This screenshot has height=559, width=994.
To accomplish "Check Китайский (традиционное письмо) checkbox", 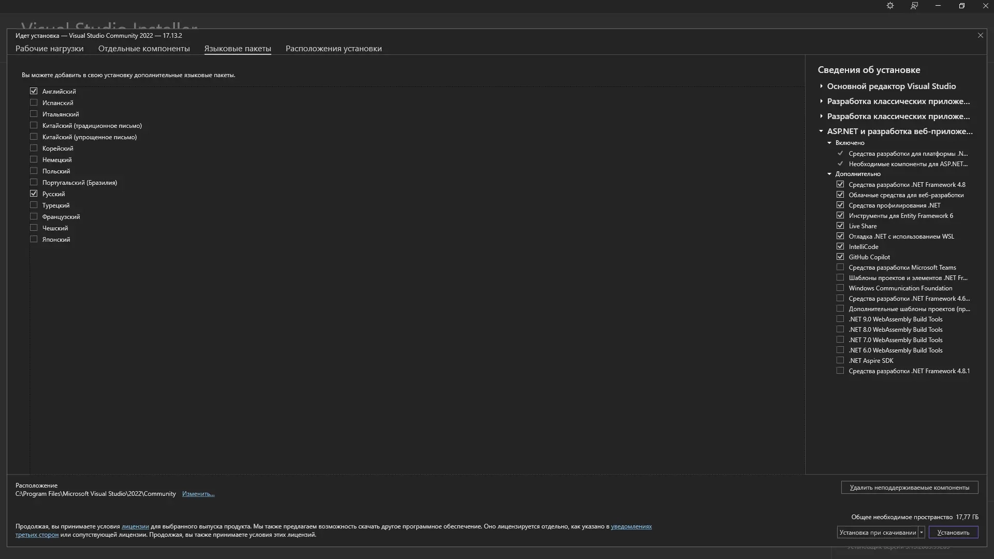I will pyautogui.click(x=34, y=125).
